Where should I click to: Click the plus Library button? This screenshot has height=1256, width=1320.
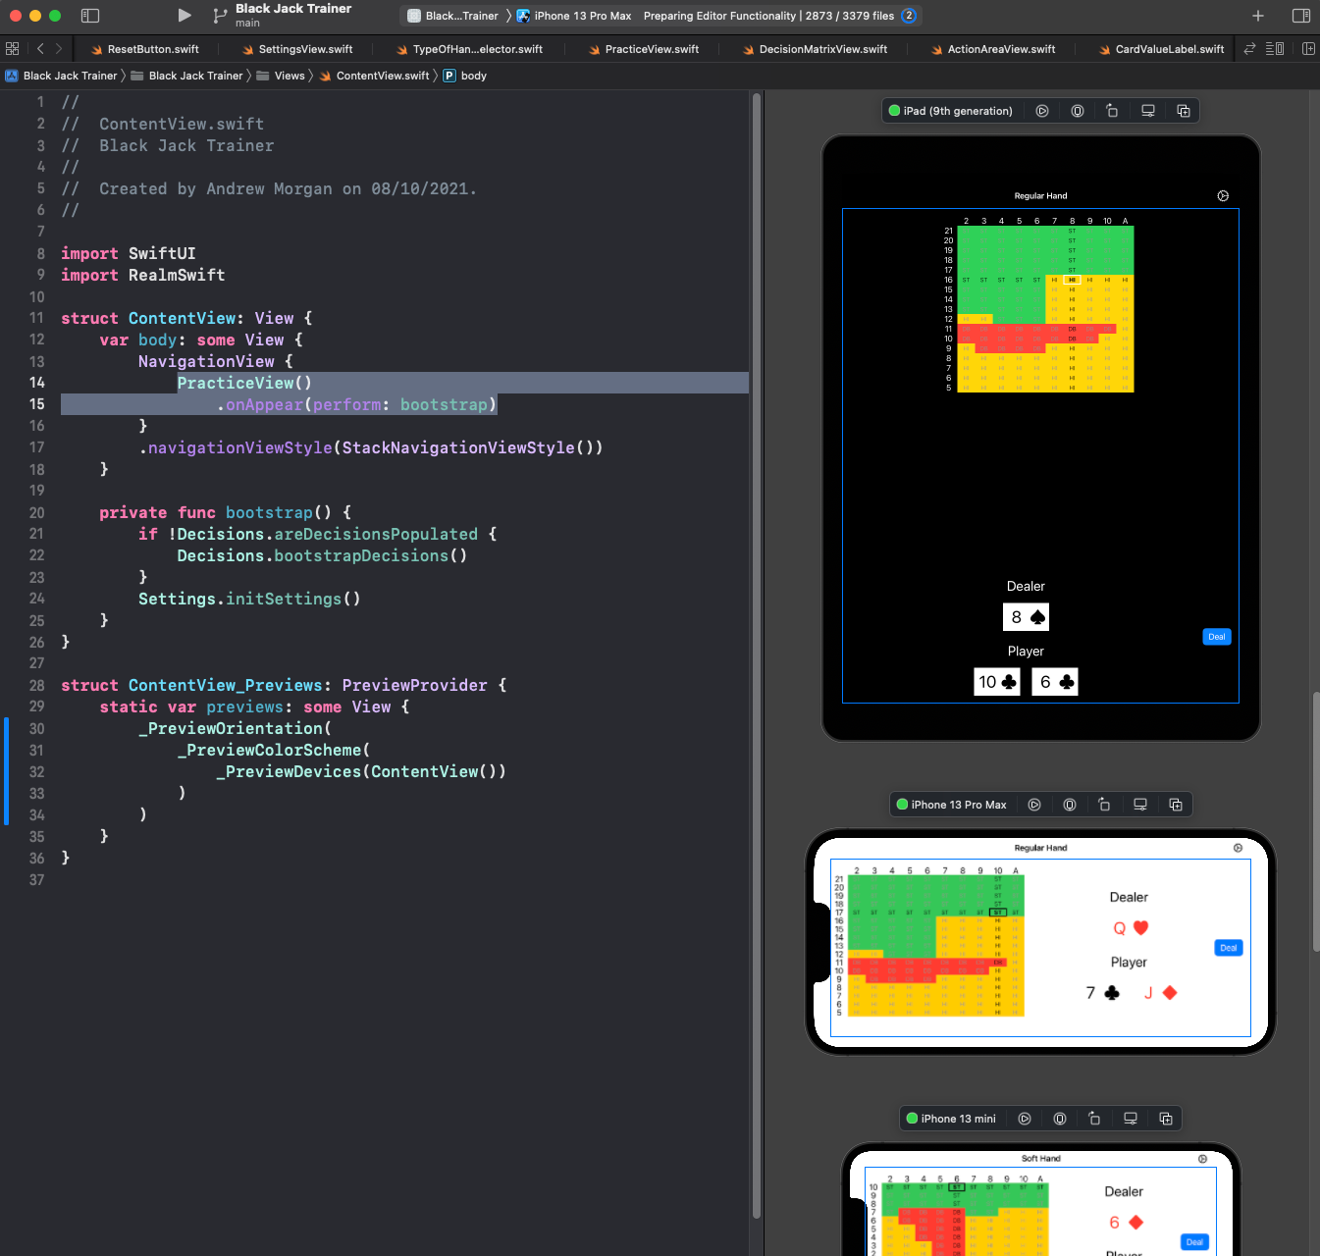click(x=1258, y=16)
